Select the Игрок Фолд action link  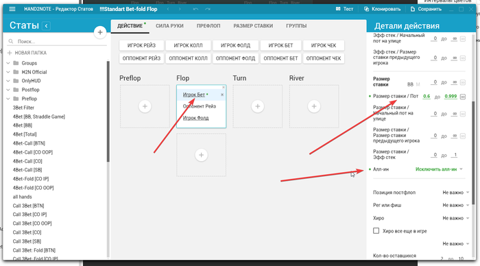point(195,118)
